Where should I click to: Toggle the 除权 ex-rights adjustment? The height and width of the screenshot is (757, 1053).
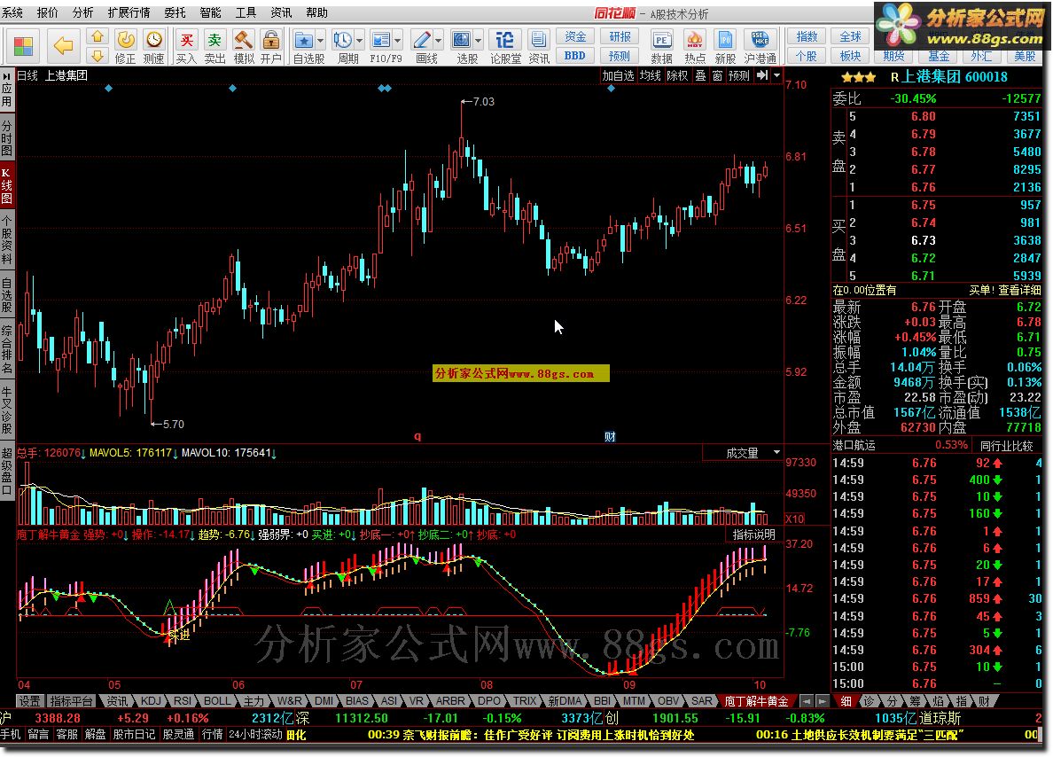point(677,75)
